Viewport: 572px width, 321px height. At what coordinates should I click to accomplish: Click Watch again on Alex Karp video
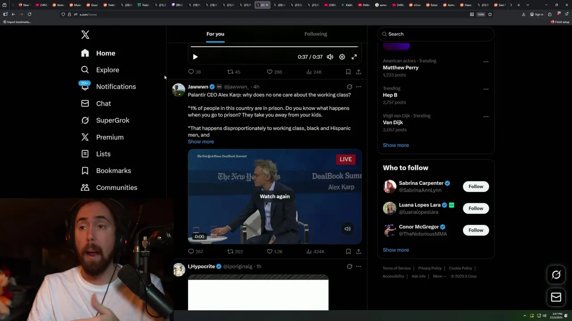(x=275, y=197)
